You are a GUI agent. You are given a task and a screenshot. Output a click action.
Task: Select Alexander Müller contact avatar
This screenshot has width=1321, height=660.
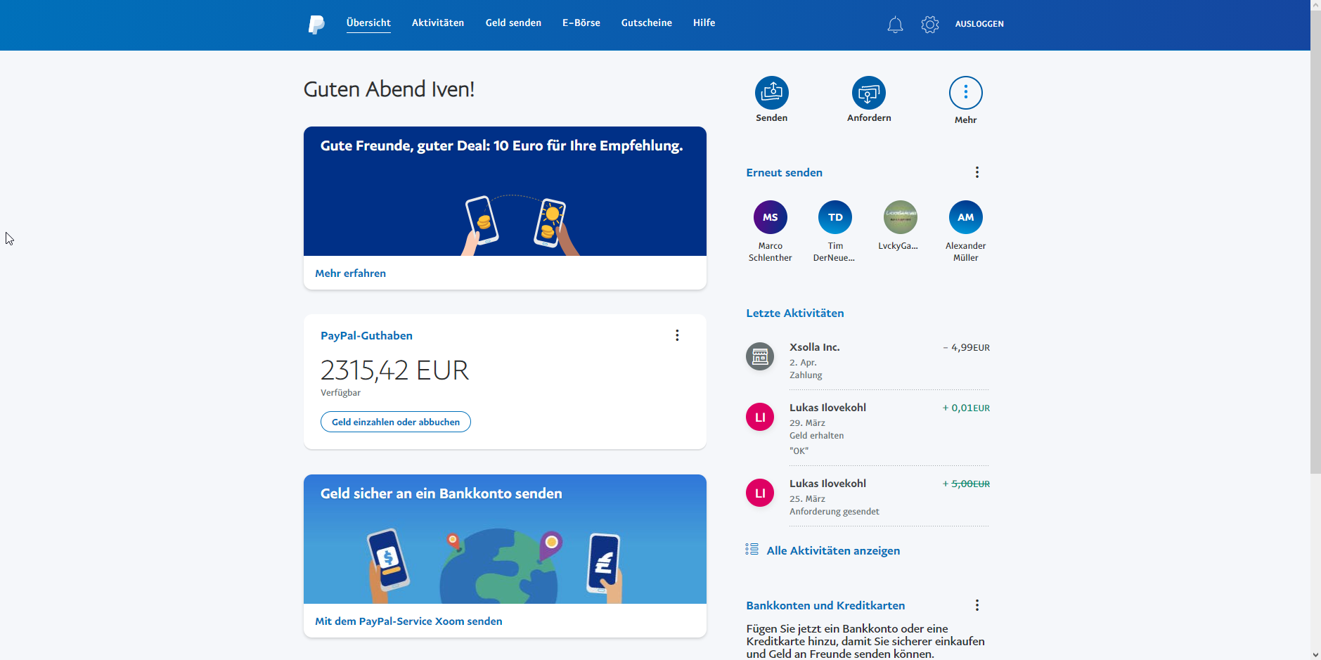(965, 217)
